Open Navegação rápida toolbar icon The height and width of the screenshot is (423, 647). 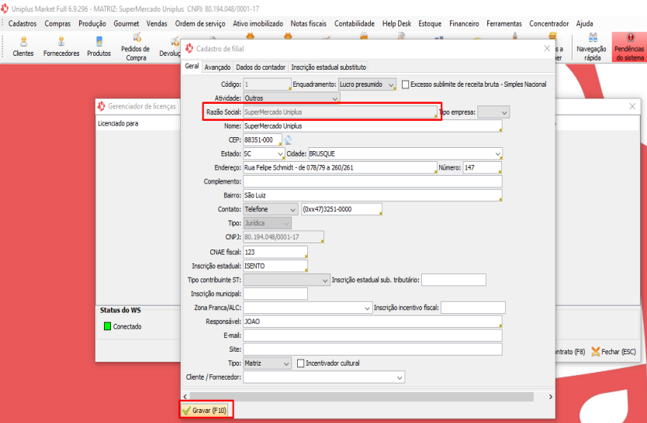[x=591, y=47]
